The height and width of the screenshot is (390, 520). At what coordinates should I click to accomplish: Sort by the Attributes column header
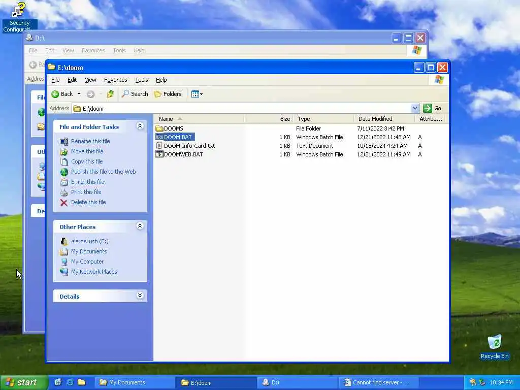pos(430,119)
